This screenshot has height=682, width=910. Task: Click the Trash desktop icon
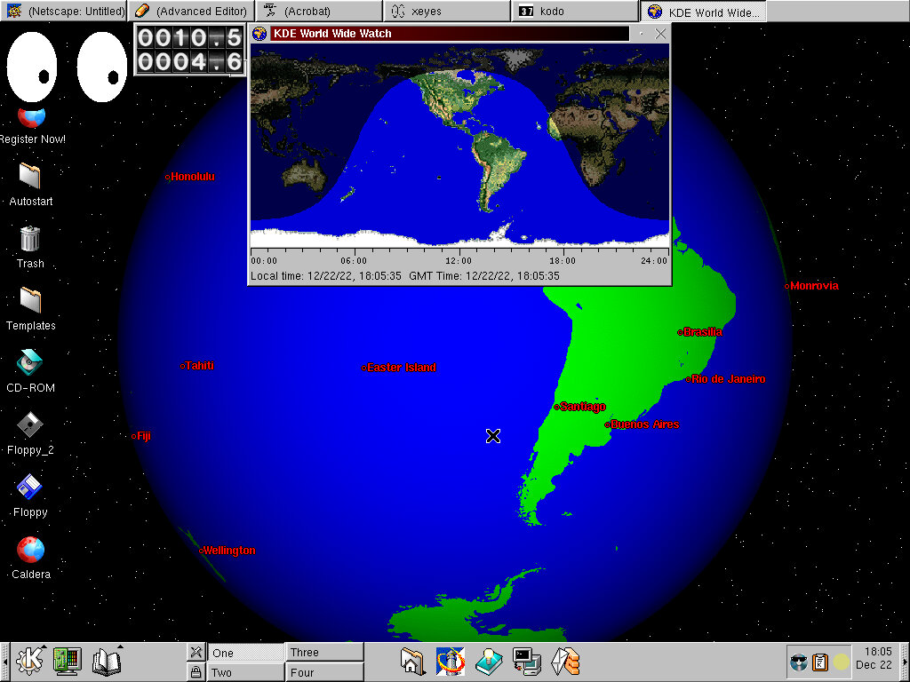(x=29, y=241)
